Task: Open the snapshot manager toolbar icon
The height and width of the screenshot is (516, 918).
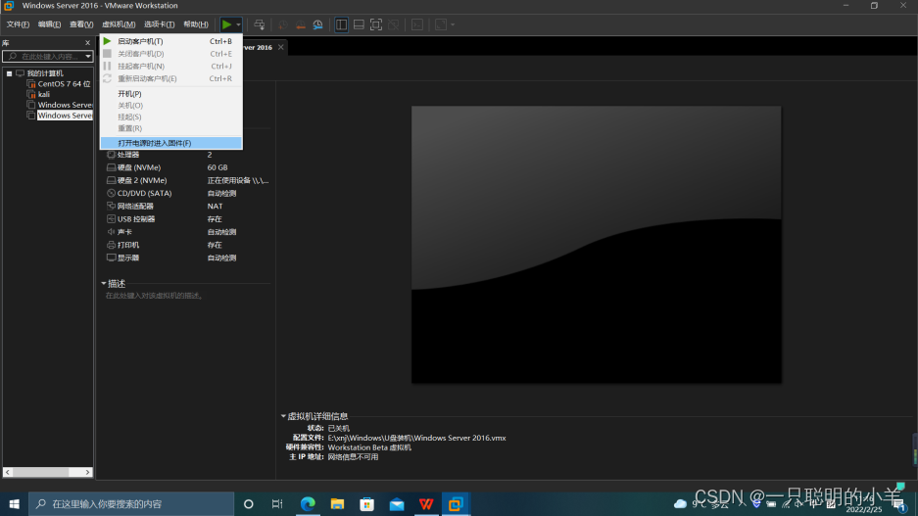Action: [318, 24]
